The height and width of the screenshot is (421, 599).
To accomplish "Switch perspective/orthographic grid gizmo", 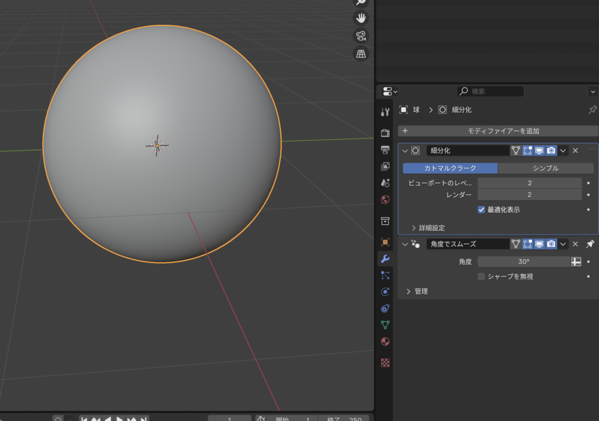I will click(x=360, y=54).
